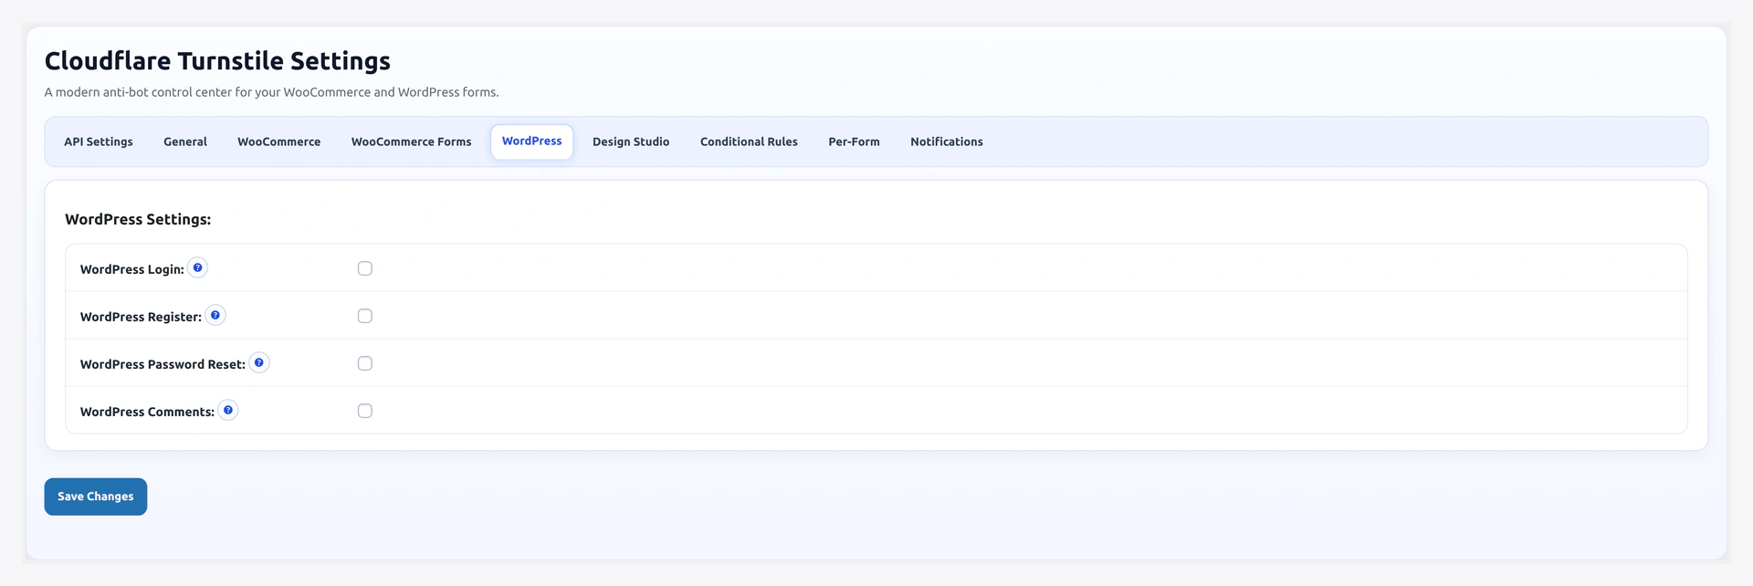Go to the Design Studio tab
The width and height of the screenshot is (1753, 586).
pyautogui.click(x=631, y=141)
